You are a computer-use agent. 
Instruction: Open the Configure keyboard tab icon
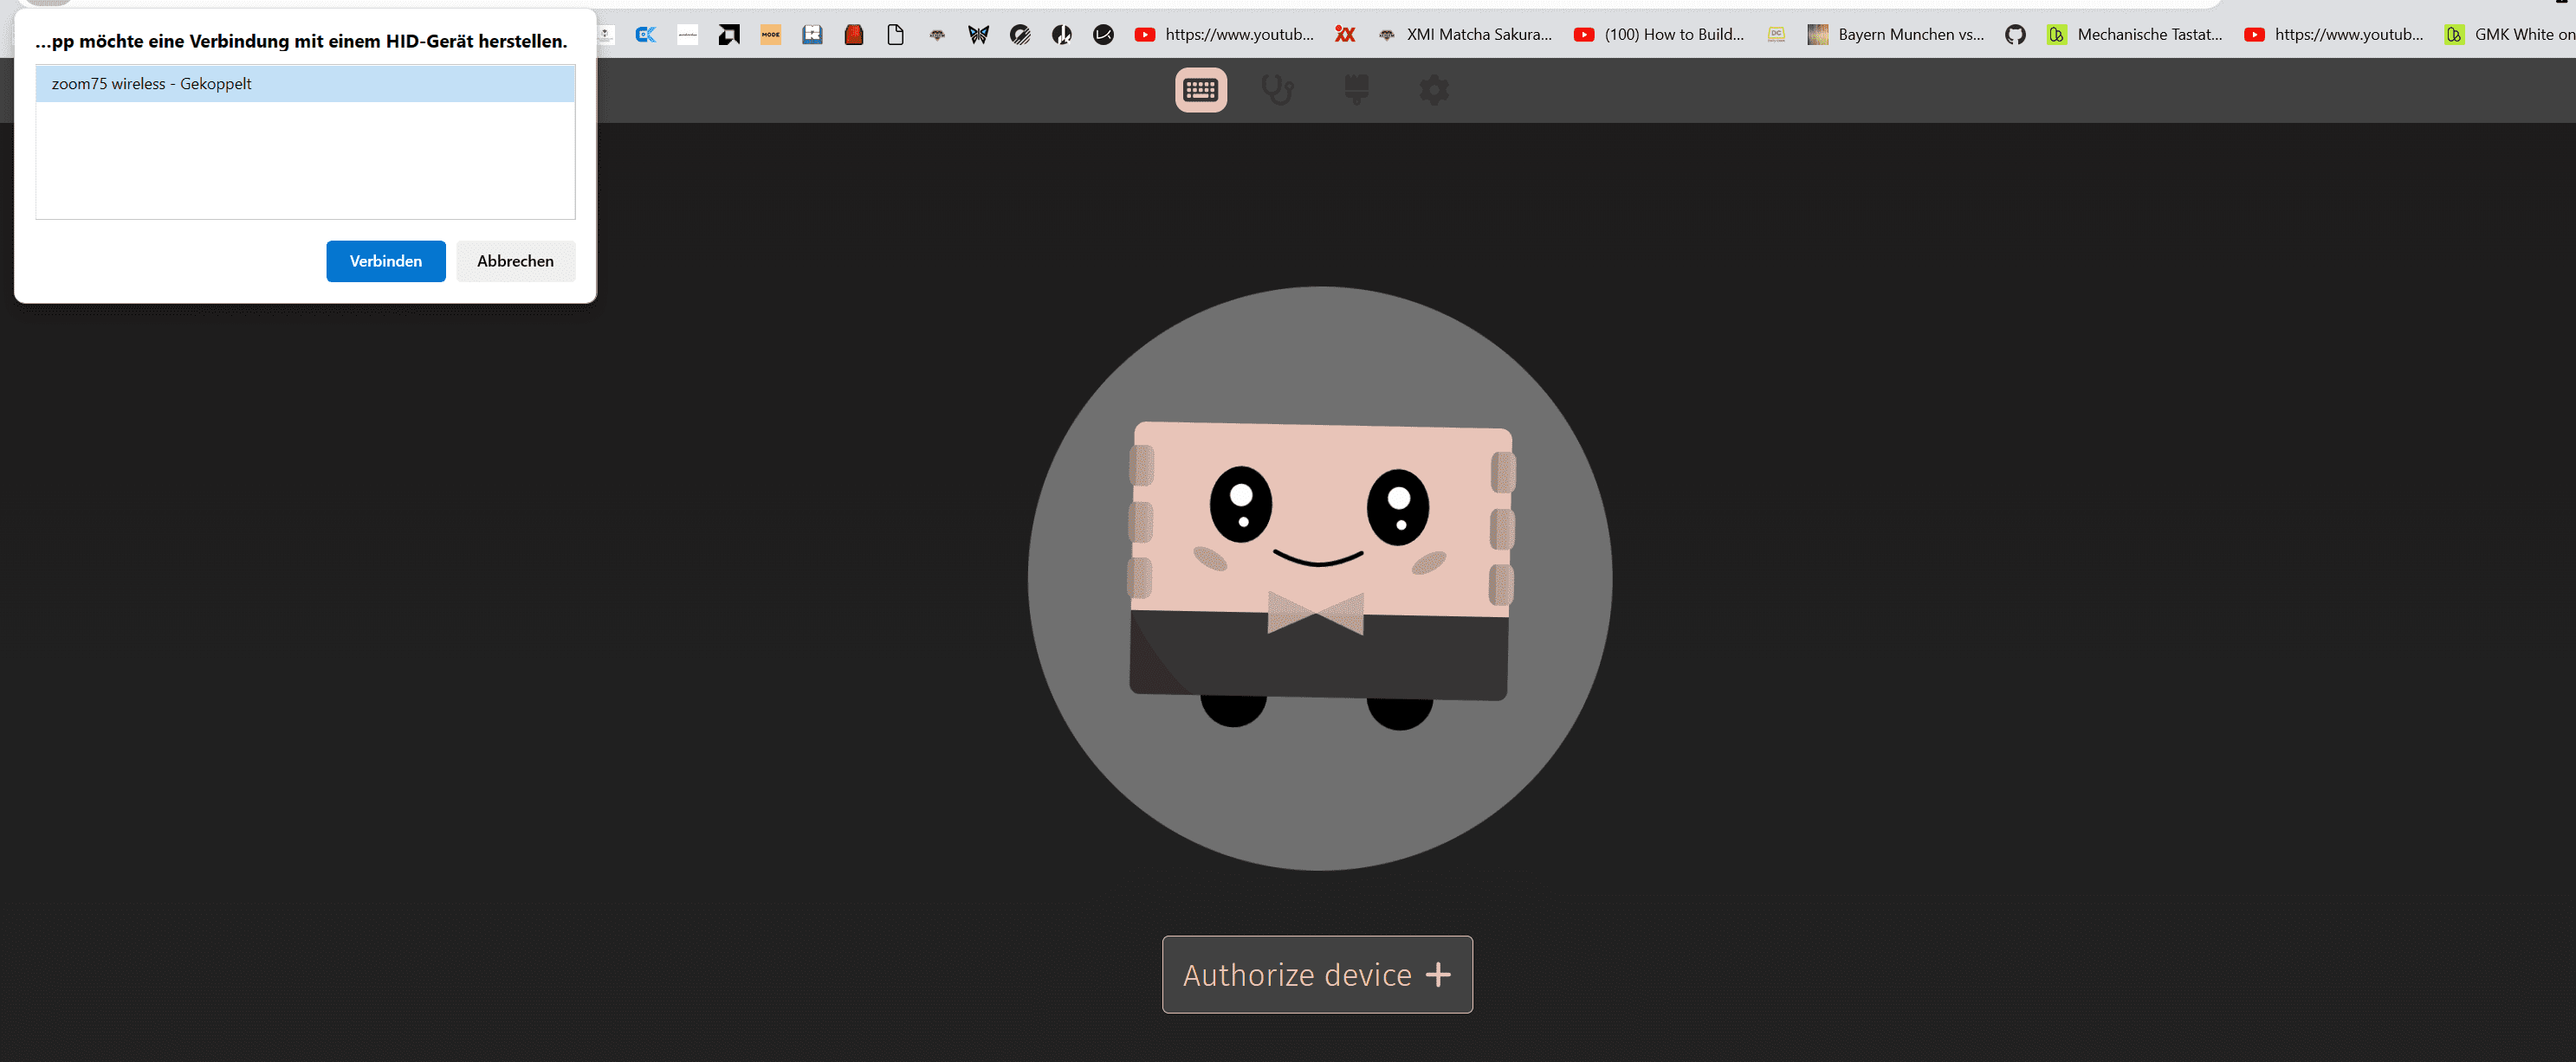[x=1200, y=90]
